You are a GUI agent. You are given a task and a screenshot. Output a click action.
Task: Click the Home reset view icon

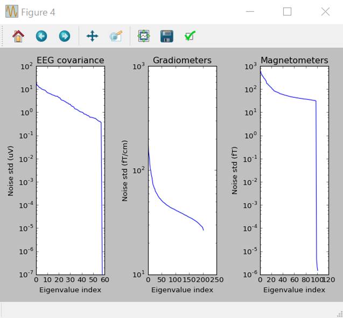(18, 36)
